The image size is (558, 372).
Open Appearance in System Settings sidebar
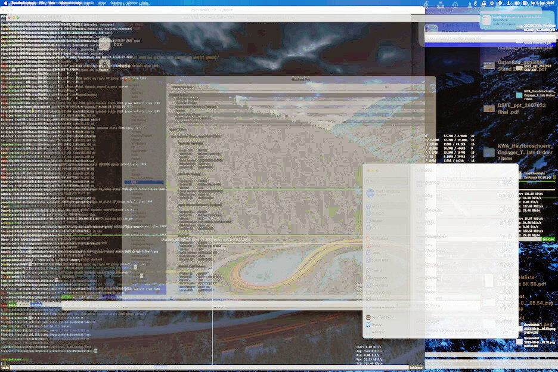pyautogui.click(x=386, y=278)
